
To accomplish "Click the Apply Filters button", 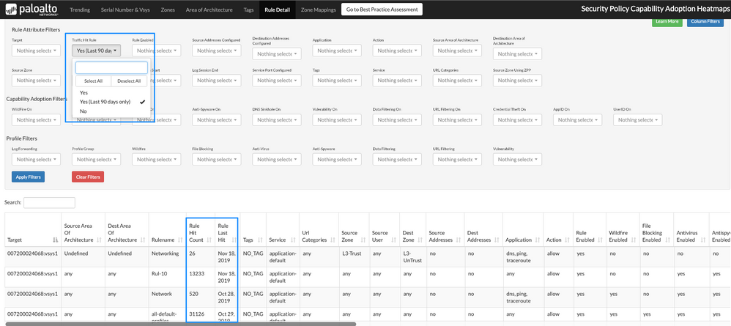I will tap(27, 177).
